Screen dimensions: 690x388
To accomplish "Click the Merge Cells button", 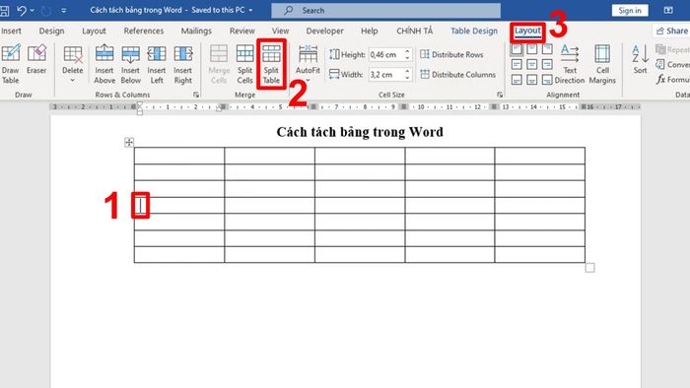I will (219, 64).
